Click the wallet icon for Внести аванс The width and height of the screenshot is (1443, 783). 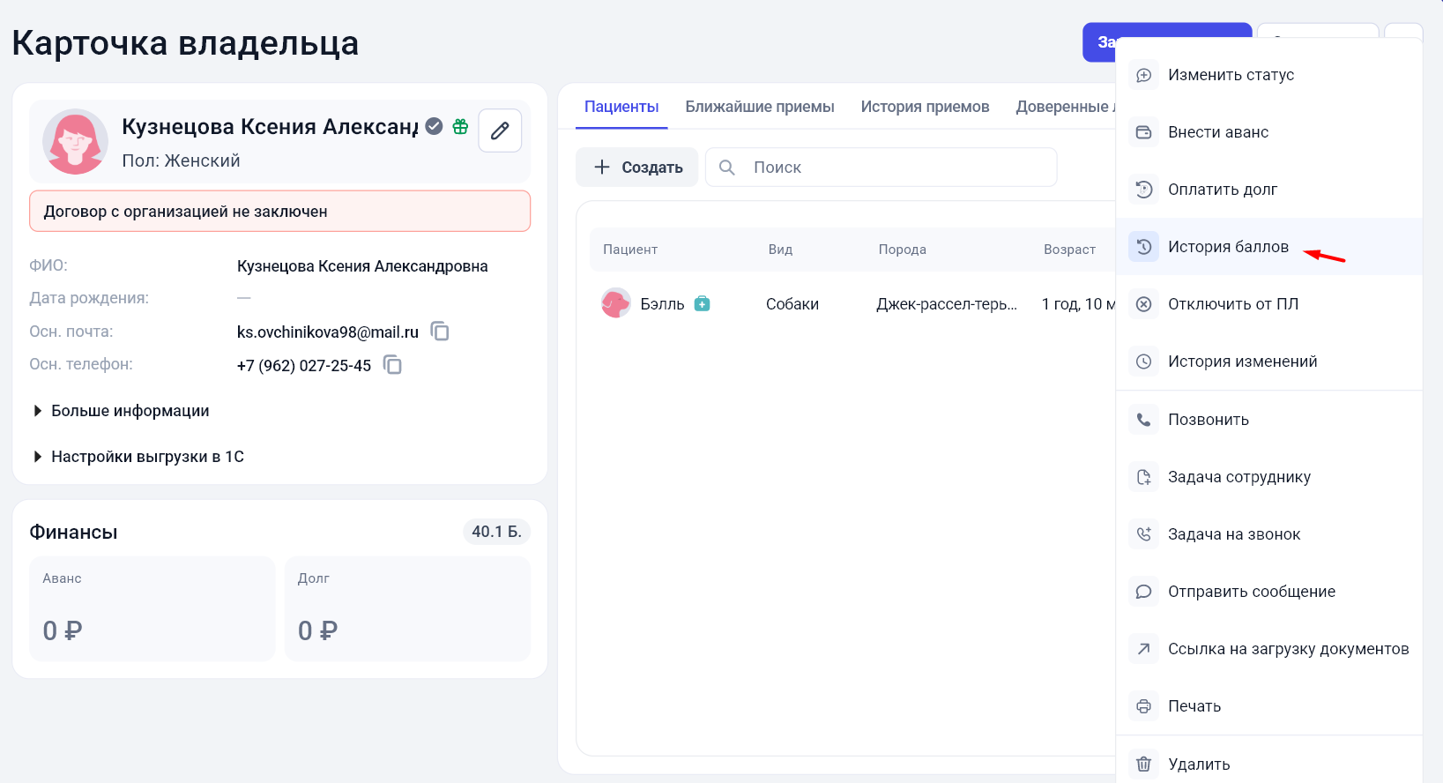[x=1143, y=132]
